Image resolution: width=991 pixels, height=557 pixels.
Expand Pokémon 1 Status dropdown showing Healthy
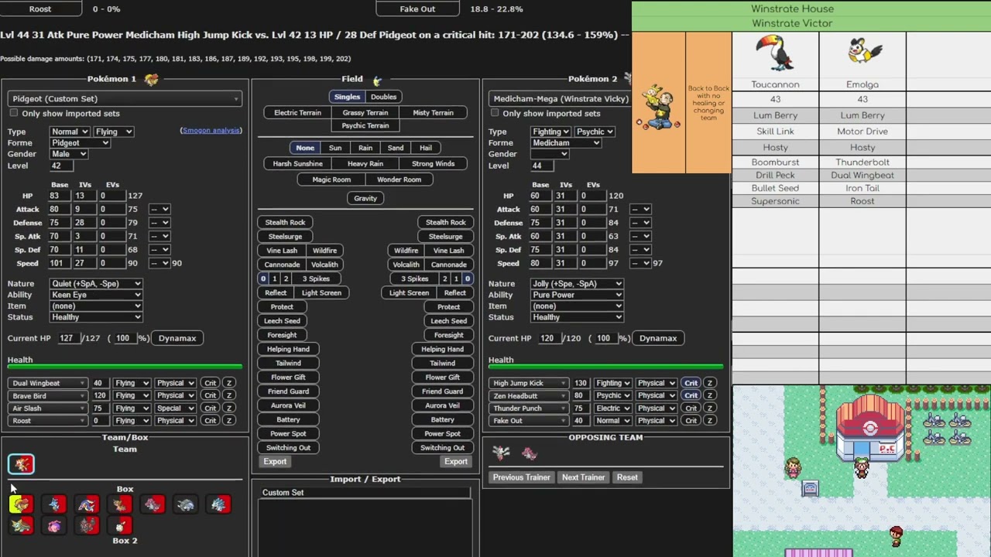(x=96, y=317)
